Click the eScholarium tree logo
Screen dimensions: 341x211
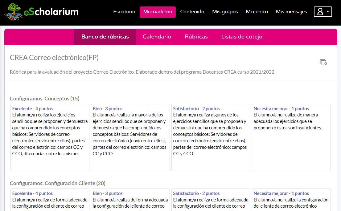[14, 12]
